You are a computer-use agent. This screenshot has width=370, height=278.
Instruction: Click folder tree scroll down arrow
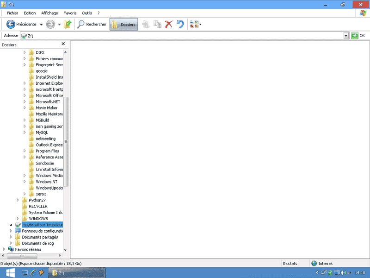66,250
